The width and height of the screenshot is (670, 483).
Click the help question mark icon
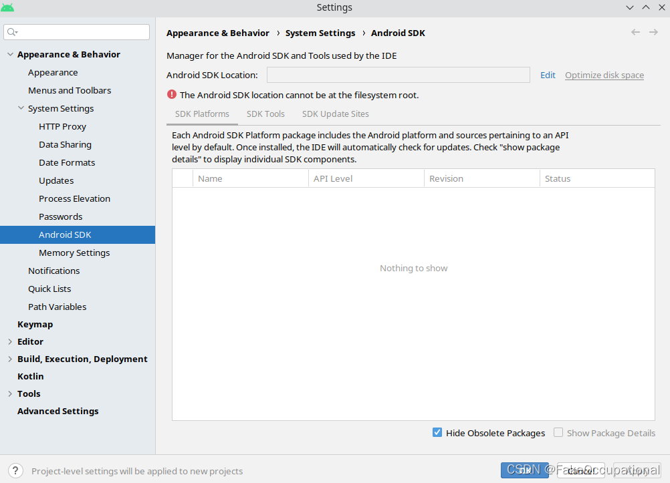15,470
